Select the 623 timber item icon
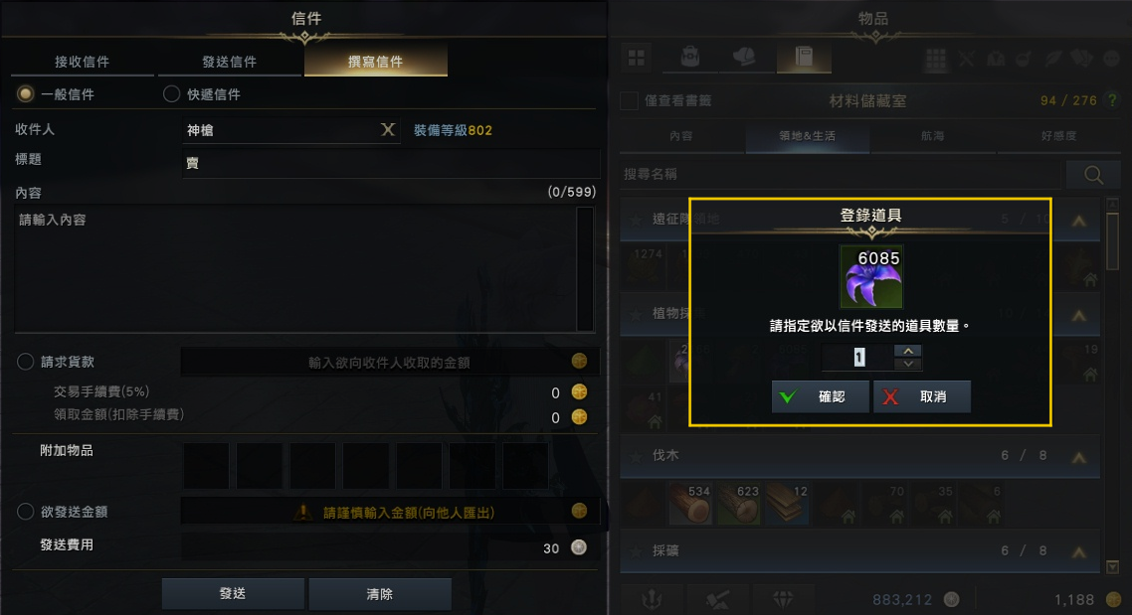This screenshot has width=1132, height=615. tap(739, 503)
